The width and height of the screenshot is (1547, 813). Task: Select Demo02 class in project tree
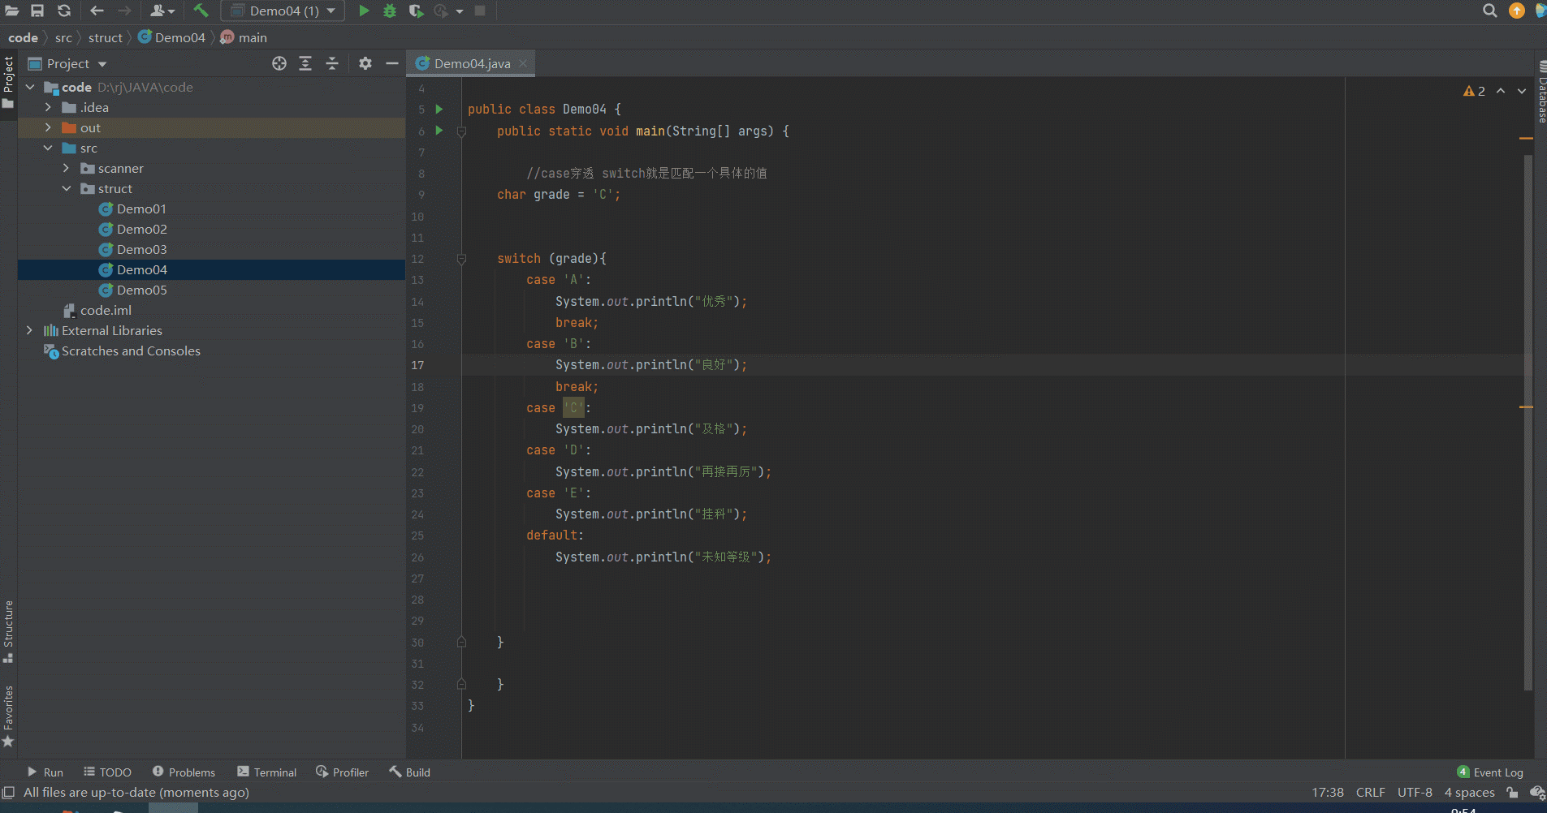(x=141, y=229)
